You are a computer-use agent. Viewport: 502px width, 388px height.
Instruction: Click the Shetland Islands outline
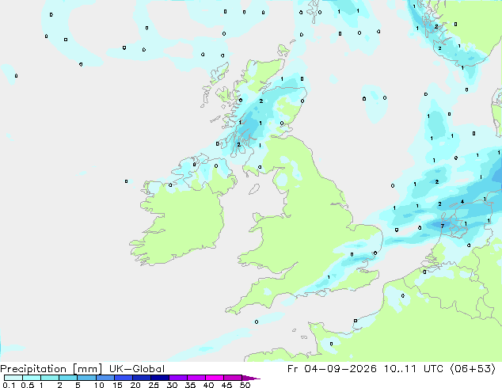pos(313,11)
